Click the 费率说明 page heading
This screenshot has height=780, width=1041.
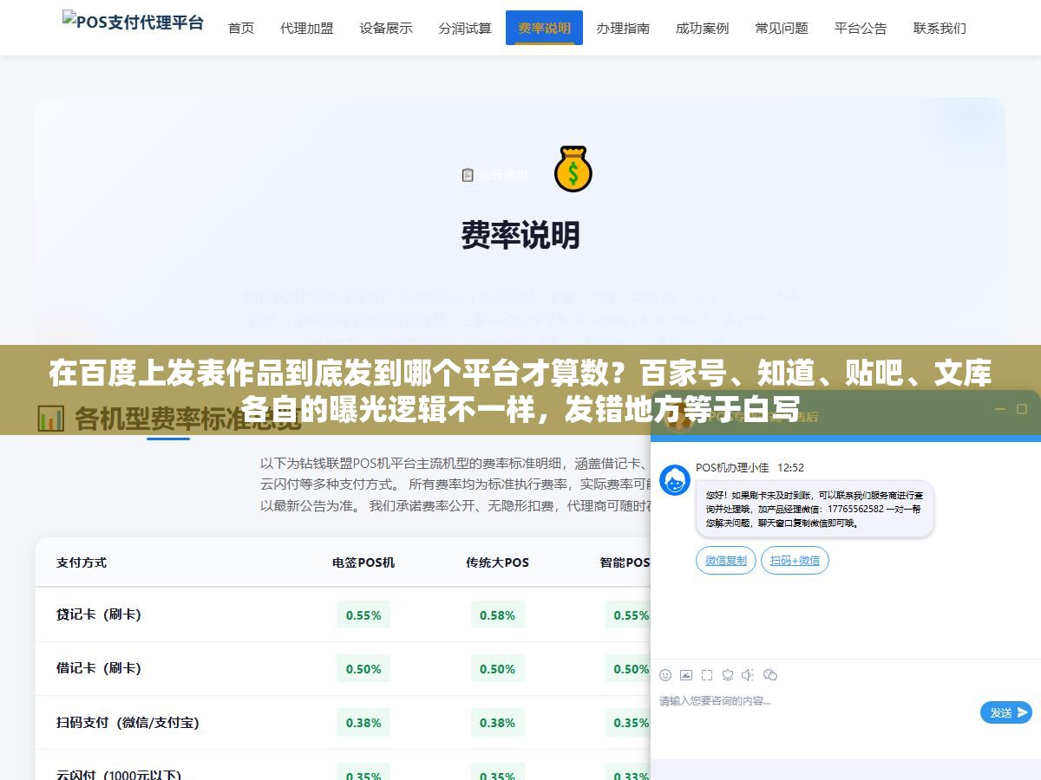tap(520, 235)
